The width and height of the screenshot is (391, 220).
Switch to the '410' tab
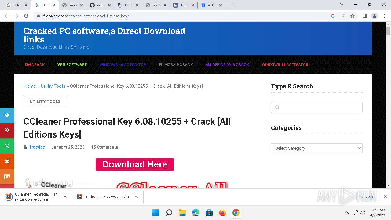[211, 5]
